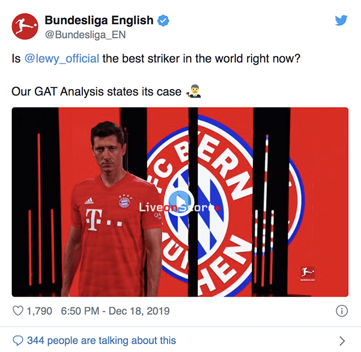Open 344 people are talking about this
Screen dimensions: 361x352
[102, 341]
